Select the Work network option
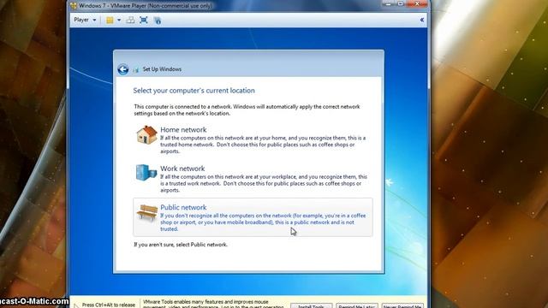548x308 pixels. click(253, 179)
